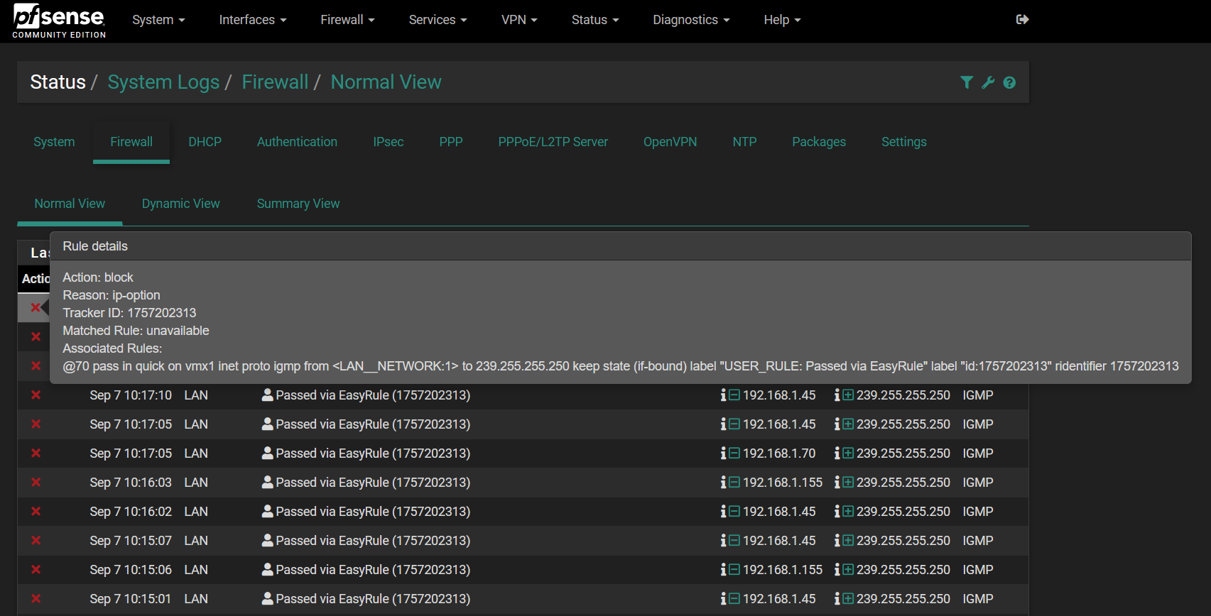This screenshot has height=616, width=1211.
Task: Select the Firewall log tab
Action: coord(131,142)
